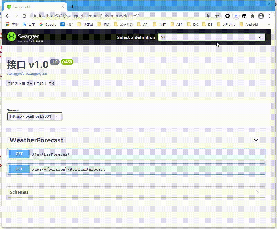Expand the GET /WeatherForecast operation
The image size is (277, 229).
pos(136,154)
